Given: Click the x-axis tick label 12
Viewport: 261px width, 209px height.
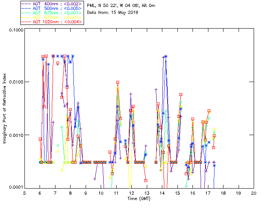Looking at the screenshot, I should click(x=131, y=193).
